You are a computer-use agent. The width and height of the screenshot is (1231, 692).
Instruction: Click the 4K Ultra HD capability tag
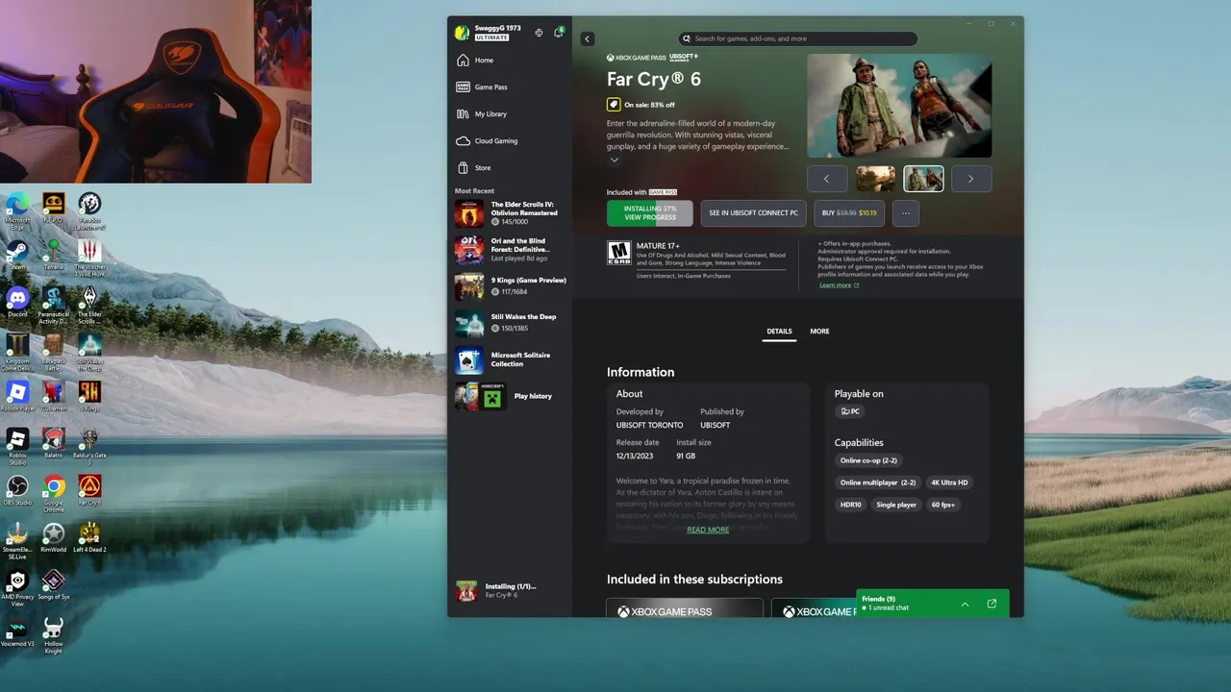(949, 482)
